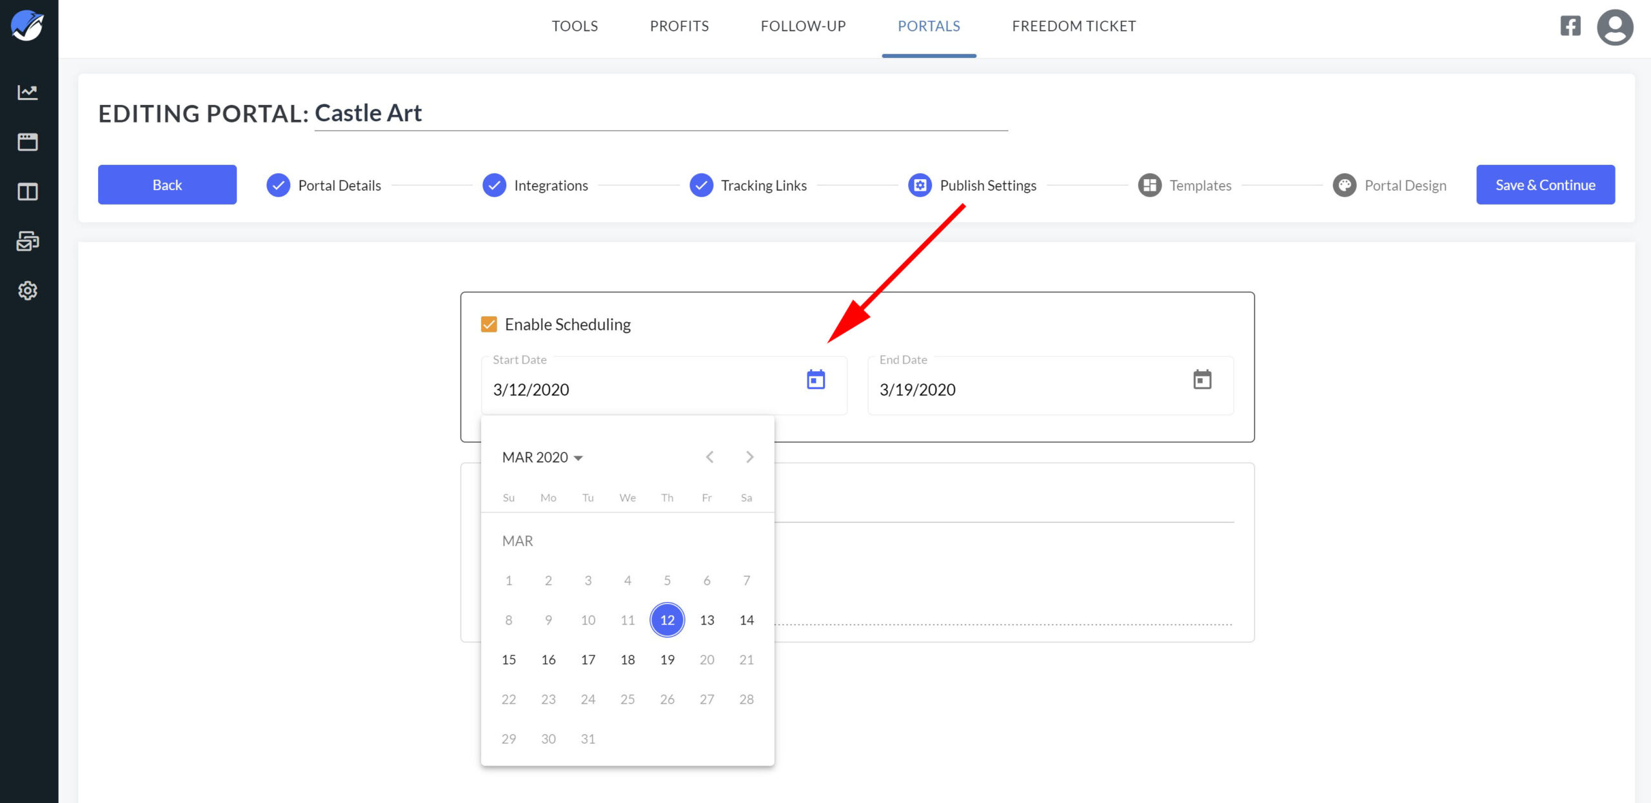Open the PROFITS menu
The image size is (1651, 803).
click(x=679, y=26)
